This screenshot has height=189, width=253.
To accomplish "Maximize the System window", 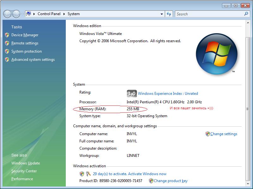I will tap(236, 6).
